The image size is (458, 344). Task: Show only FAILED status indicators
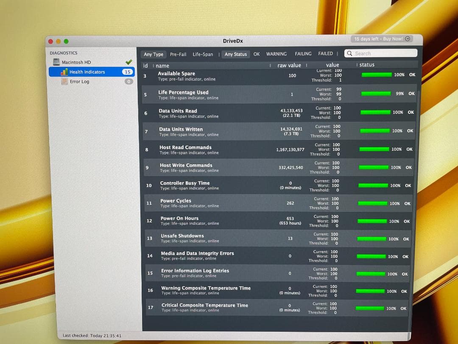click(325, 54)
